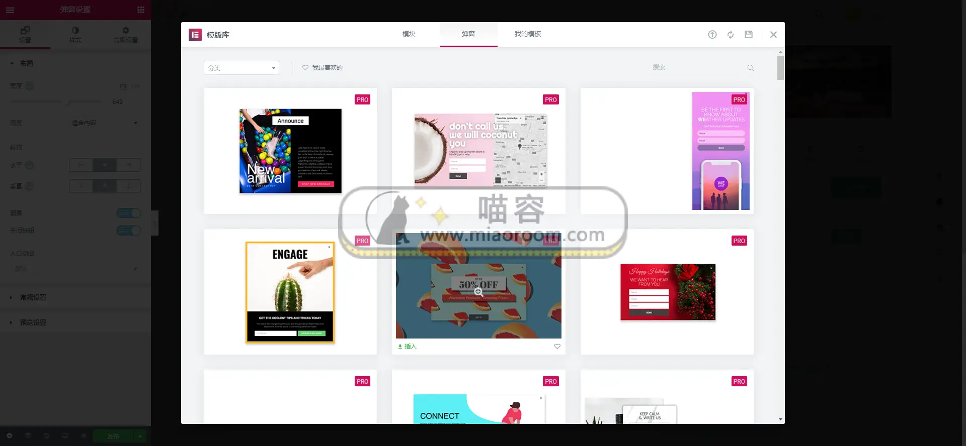Set horizontal position to center align

[105, 165]
